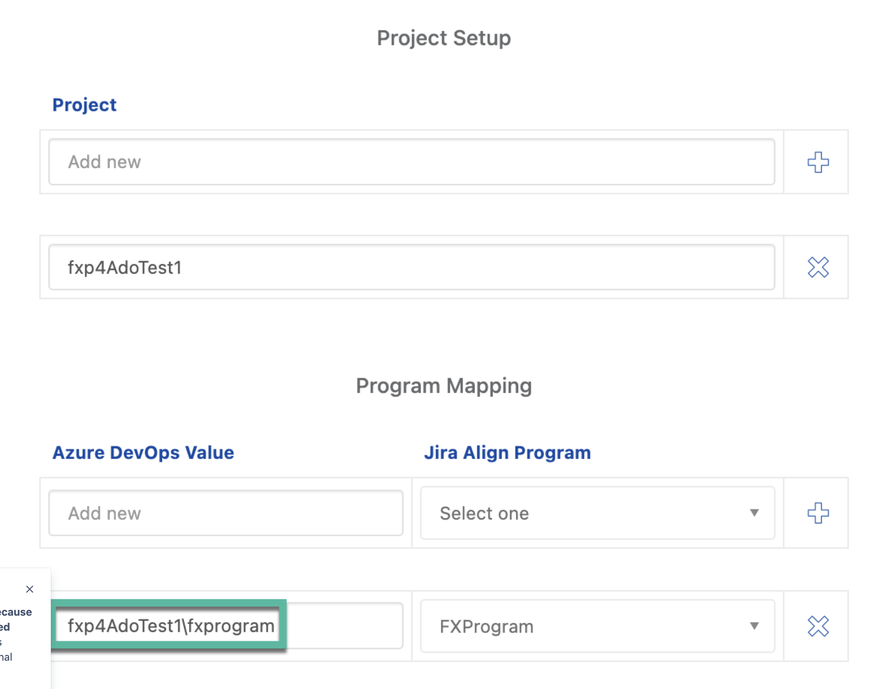Click the 'Project' column heading
The height and width of the screenshot is (689, 873).
coord(84,105)
